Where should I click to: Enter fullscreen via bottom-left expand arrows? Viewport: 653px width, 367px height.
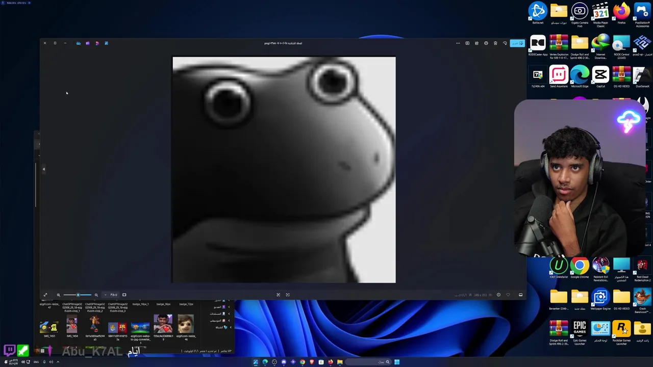point(45,295)
